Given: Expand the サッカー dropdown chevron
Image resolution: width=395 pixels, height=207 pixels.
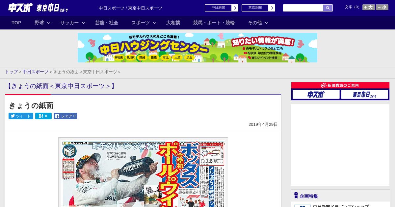Looking at the screenshot, I should point(84,23).
